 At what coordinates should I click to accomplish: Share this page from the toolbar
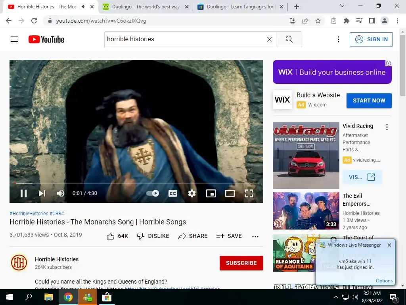(305, 21)
